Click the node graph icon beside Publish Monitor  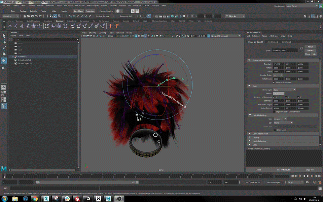tap(135, 11)
